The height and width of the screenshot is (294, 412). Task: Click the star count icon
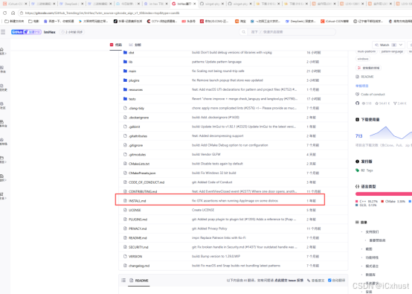377,103
